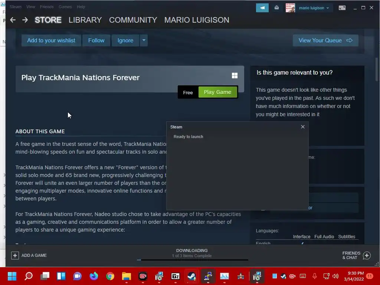The width and height of the screenshot is (380, 285).
Task: Open Widgets panel in taskbar
Action: coord(61,276)
